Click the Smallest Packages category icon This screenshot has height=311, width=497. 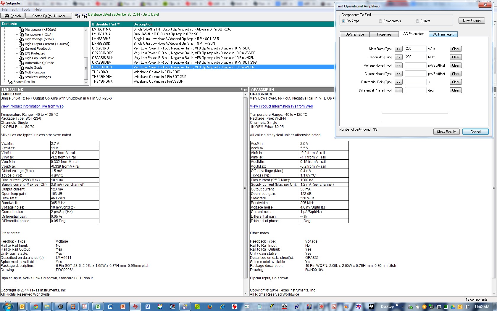(21, 77)
